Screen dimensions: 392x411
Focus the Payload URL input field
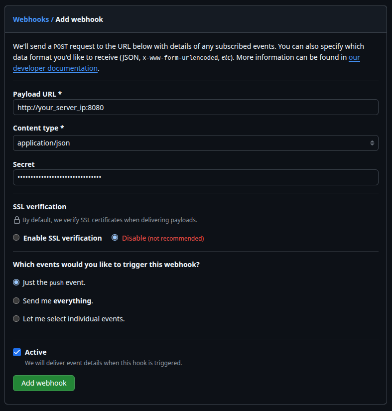click(195, 107)
